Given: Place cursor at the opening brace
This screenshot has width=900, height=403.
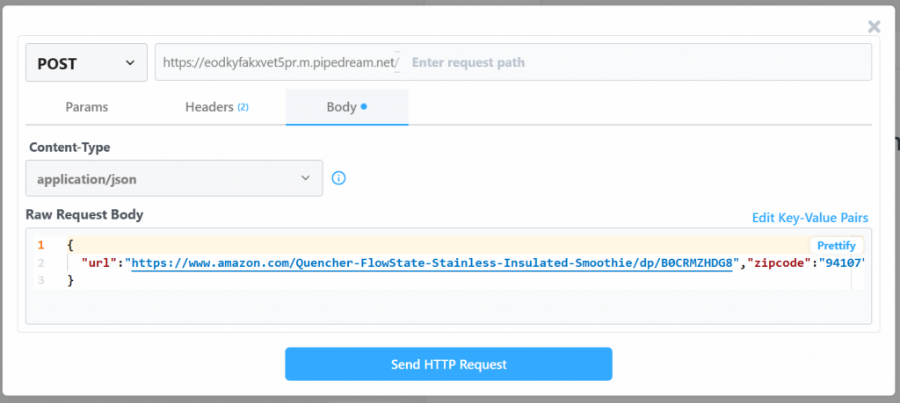Looking at the screenshot, I should [x=70, y=245].
